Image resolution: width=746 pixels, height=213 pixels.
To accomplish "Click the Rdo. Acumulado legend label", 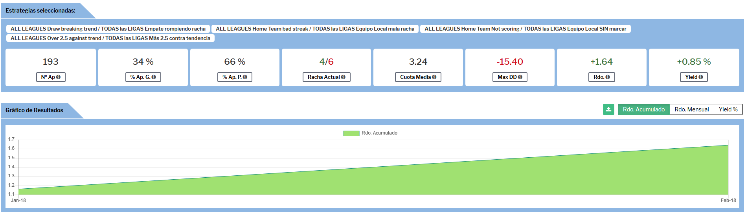I will pos(379,133).
